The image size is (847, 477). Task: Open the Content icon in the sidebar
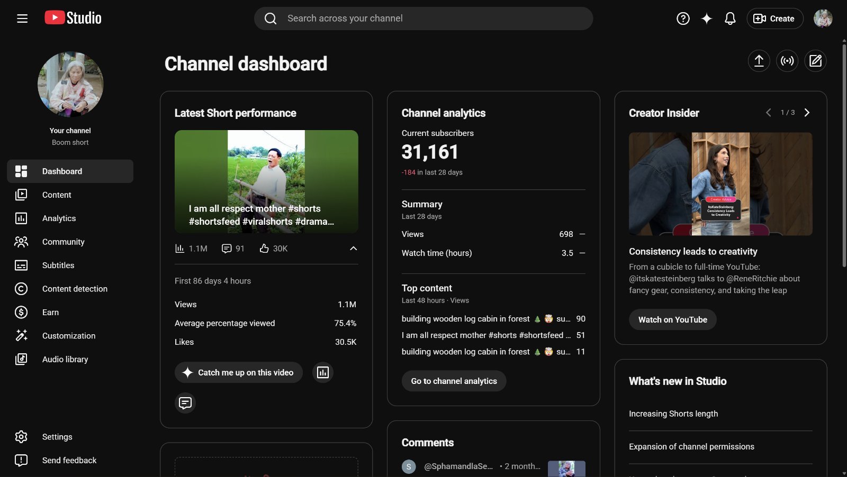21,195
